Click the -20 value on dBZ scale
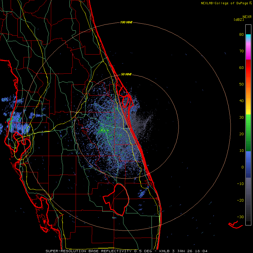The width and height of the screenshot is (253, 253). click(x=240, y=200)
